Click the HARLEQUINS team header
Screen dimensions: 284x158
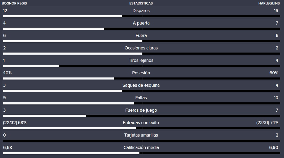coord(269,3)
